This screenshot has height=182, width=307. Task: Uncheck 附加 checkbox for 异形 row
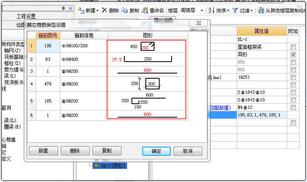pos(293,55)
